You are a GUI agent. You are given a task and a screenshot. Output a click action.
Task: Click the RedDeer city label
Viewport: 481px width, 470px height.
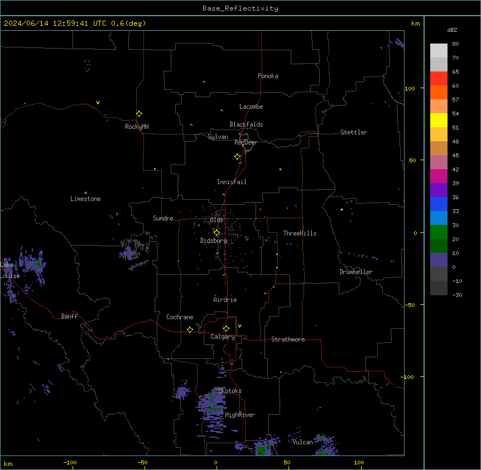pos(246,142)
